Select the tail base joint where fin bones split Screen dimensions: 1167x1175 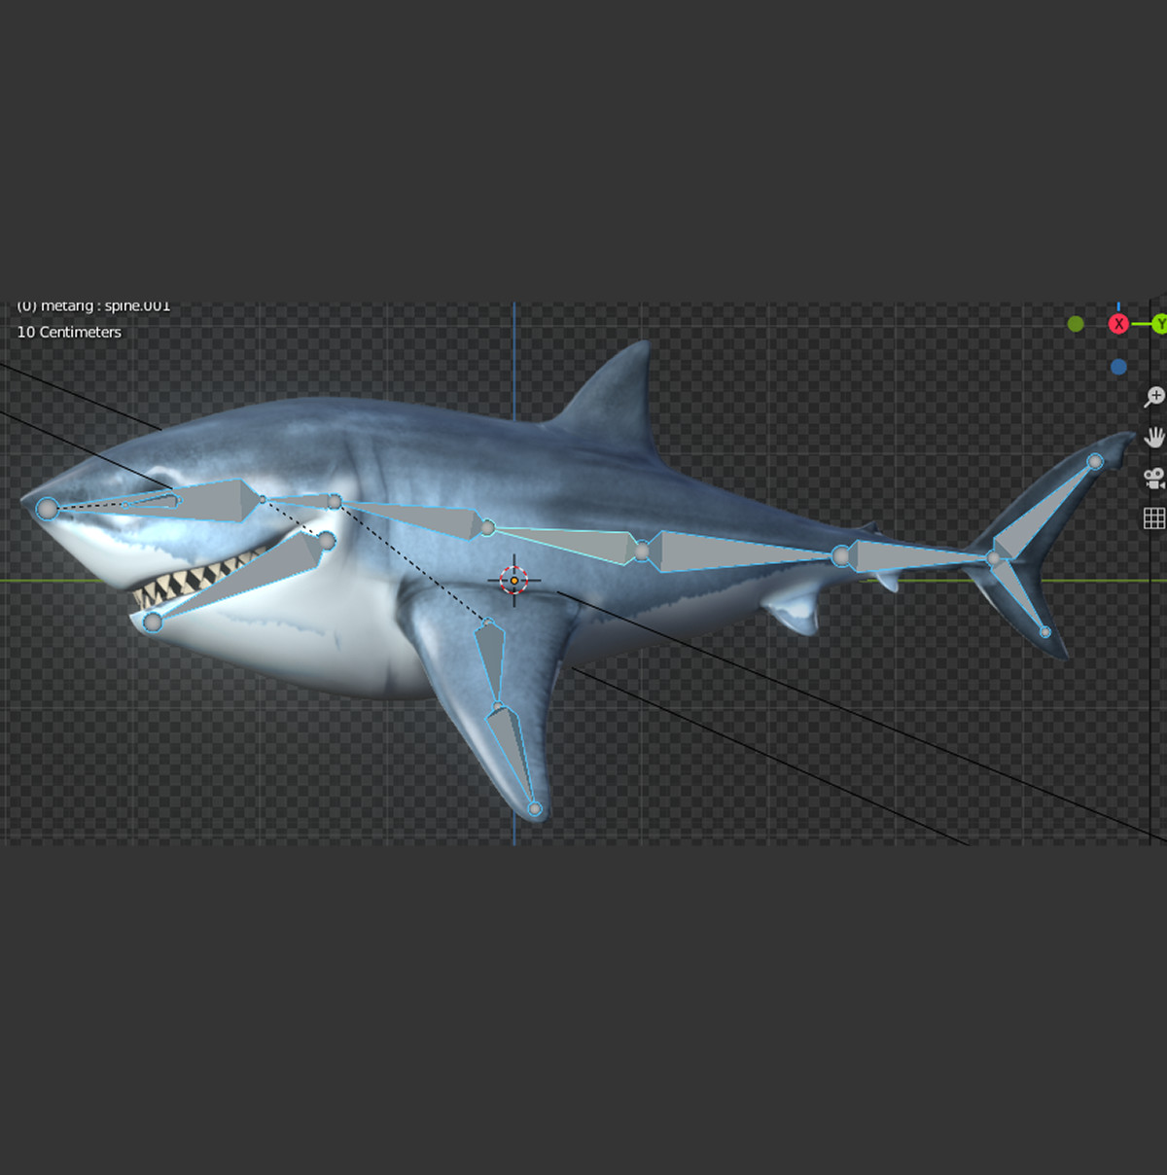(x=993, y=558)
